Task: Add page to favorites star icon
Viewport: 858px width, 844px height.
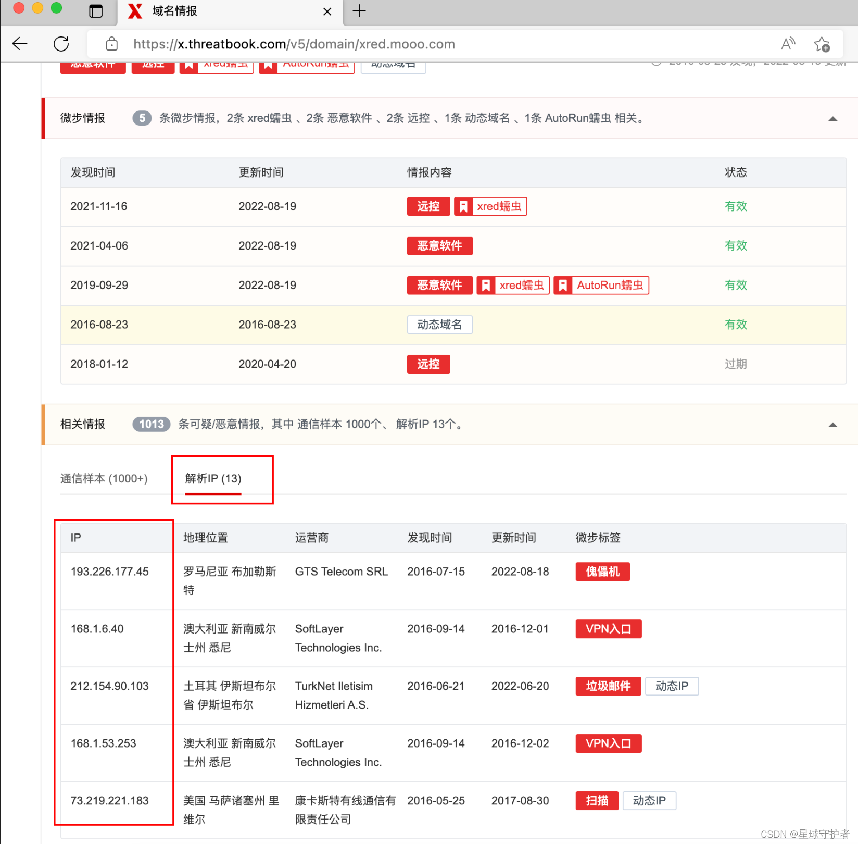Action: pyautogui.click(x=822, y=44)
